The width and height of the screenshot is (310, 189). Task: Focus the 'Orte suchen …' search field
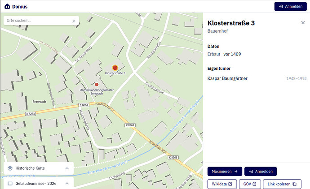click(x=41, y=21)
